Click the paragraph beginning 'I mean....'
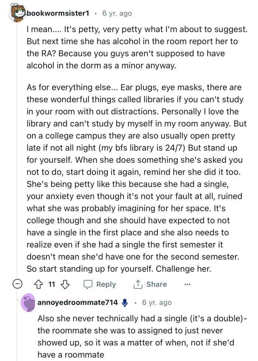 point(125,47)
